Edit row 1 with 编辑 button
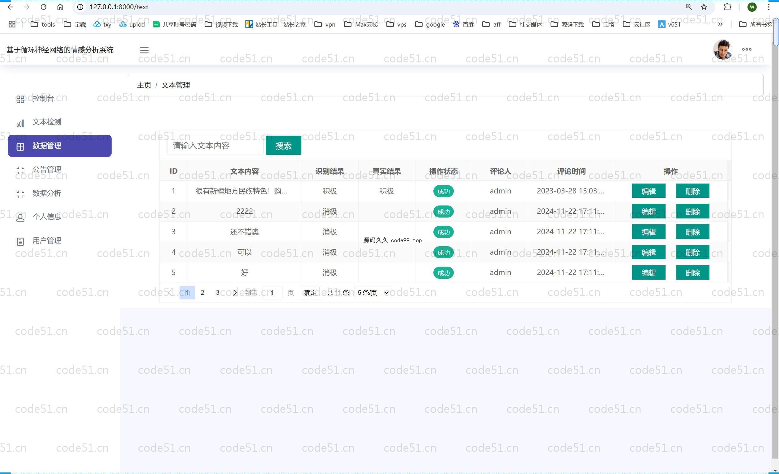The width and height of the screenshot is (779, 474). (x=649, y=191)
